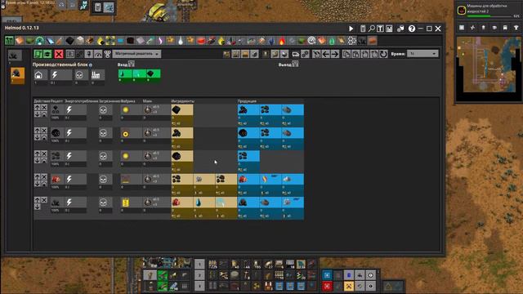Toggle the pin icon in Helmod toolbar
The width and height of the screenshot is (523, 294).
click(89, 54)
